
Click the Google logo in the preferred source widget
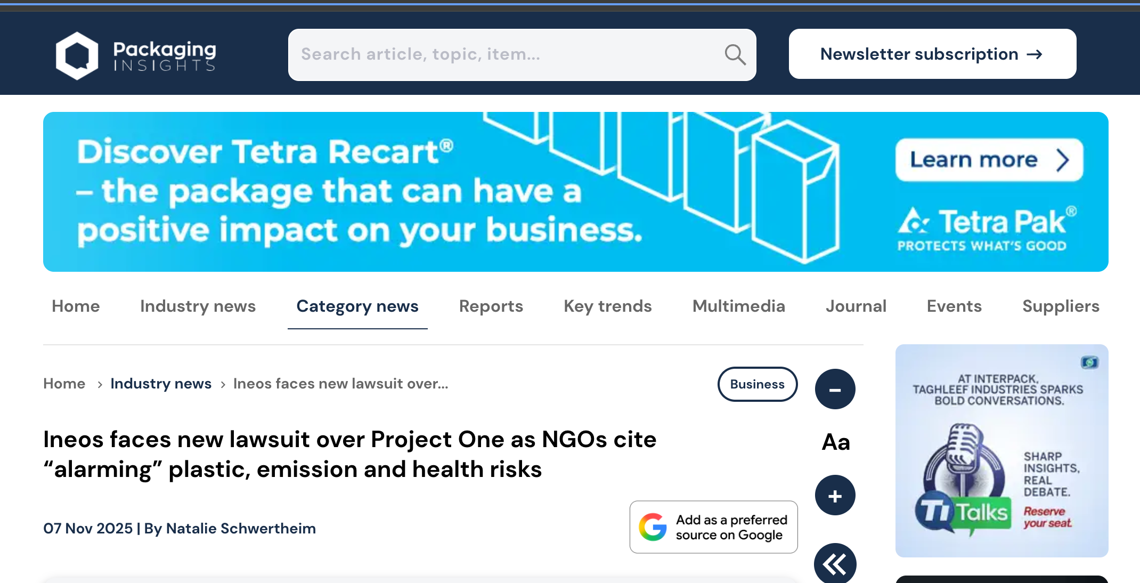(653, 527)
